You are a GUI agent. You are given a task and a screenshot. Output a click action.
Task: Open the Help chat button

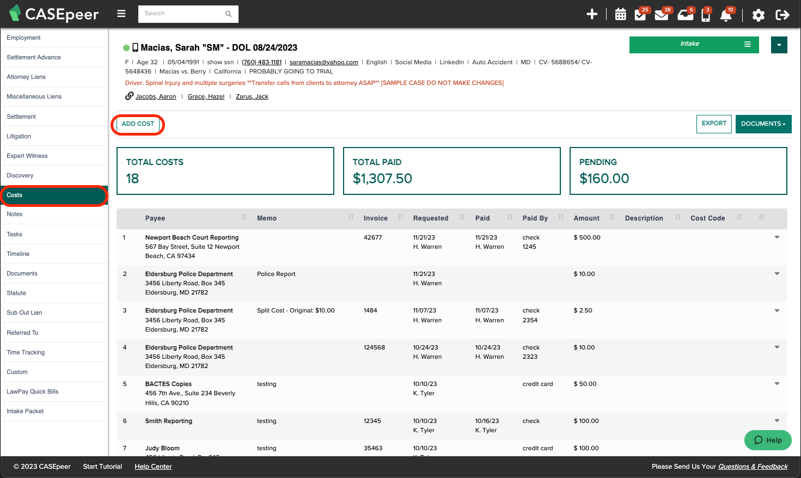click(768, 440)
